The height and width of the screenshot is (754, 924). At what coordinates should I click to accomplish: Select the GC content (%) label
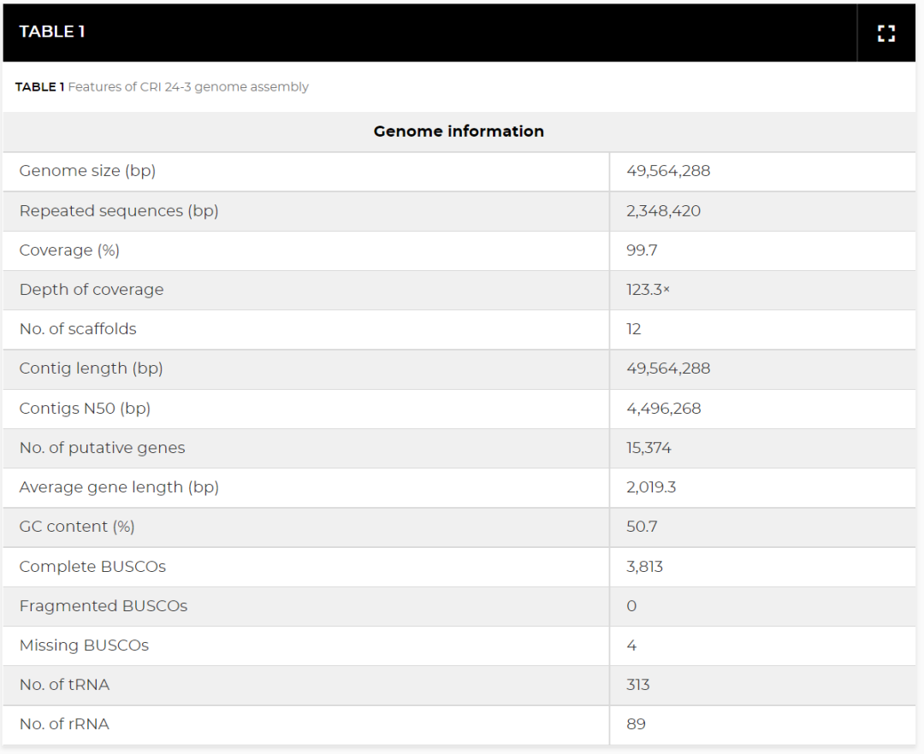[x=77, y=527]
